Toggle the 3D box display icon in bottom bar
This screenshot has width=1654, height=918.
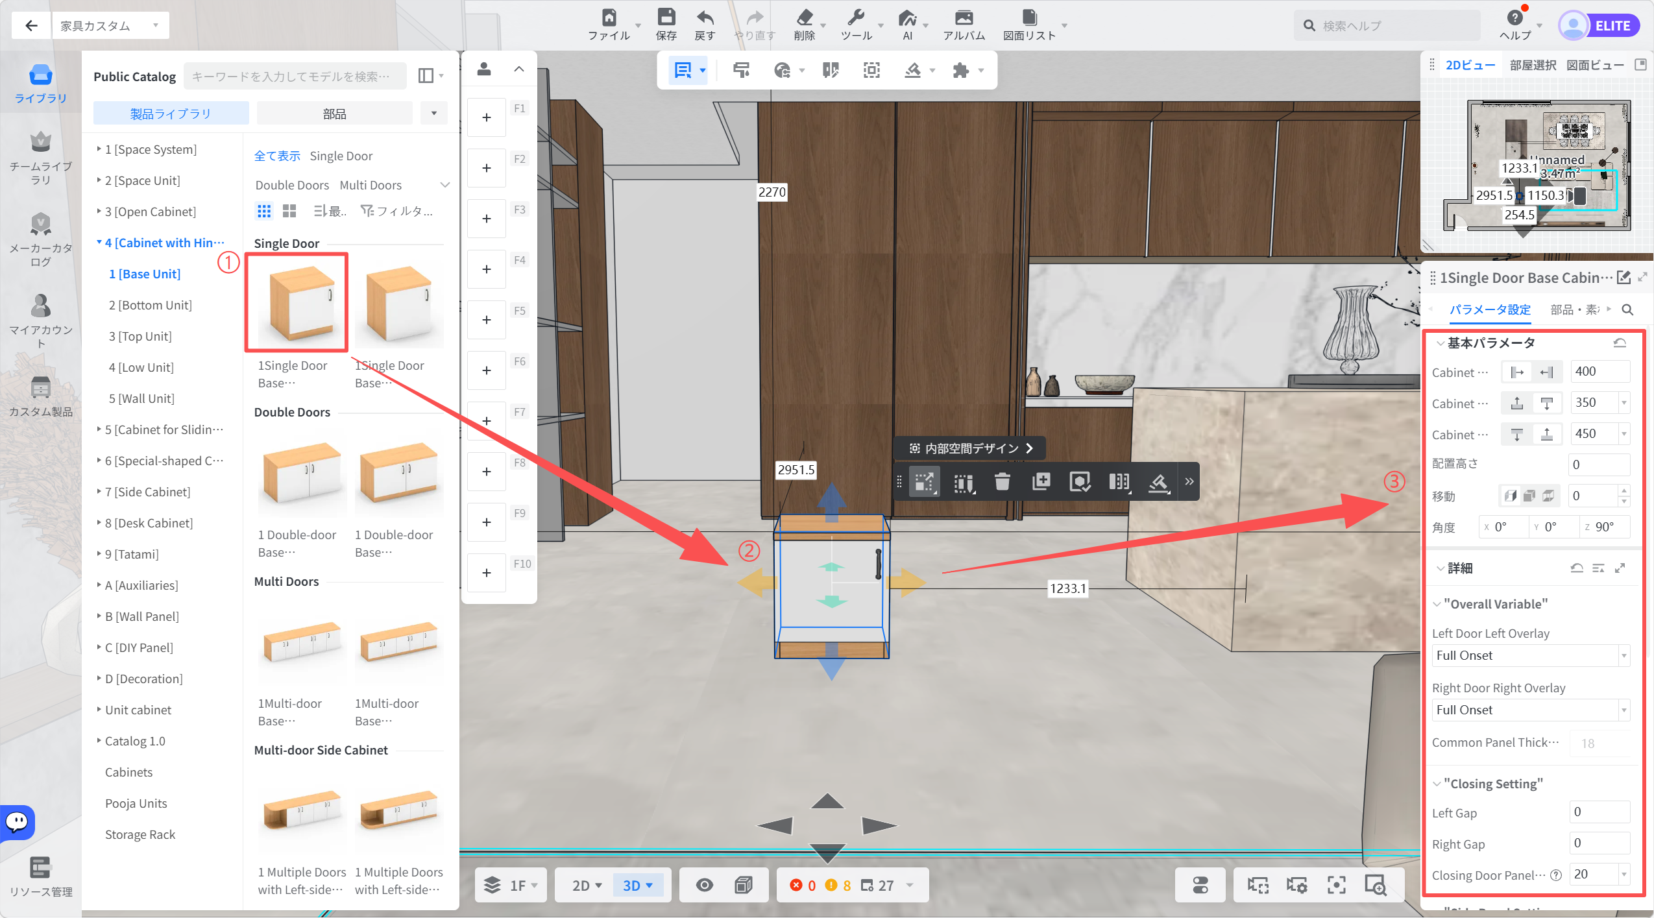[744, 885]
